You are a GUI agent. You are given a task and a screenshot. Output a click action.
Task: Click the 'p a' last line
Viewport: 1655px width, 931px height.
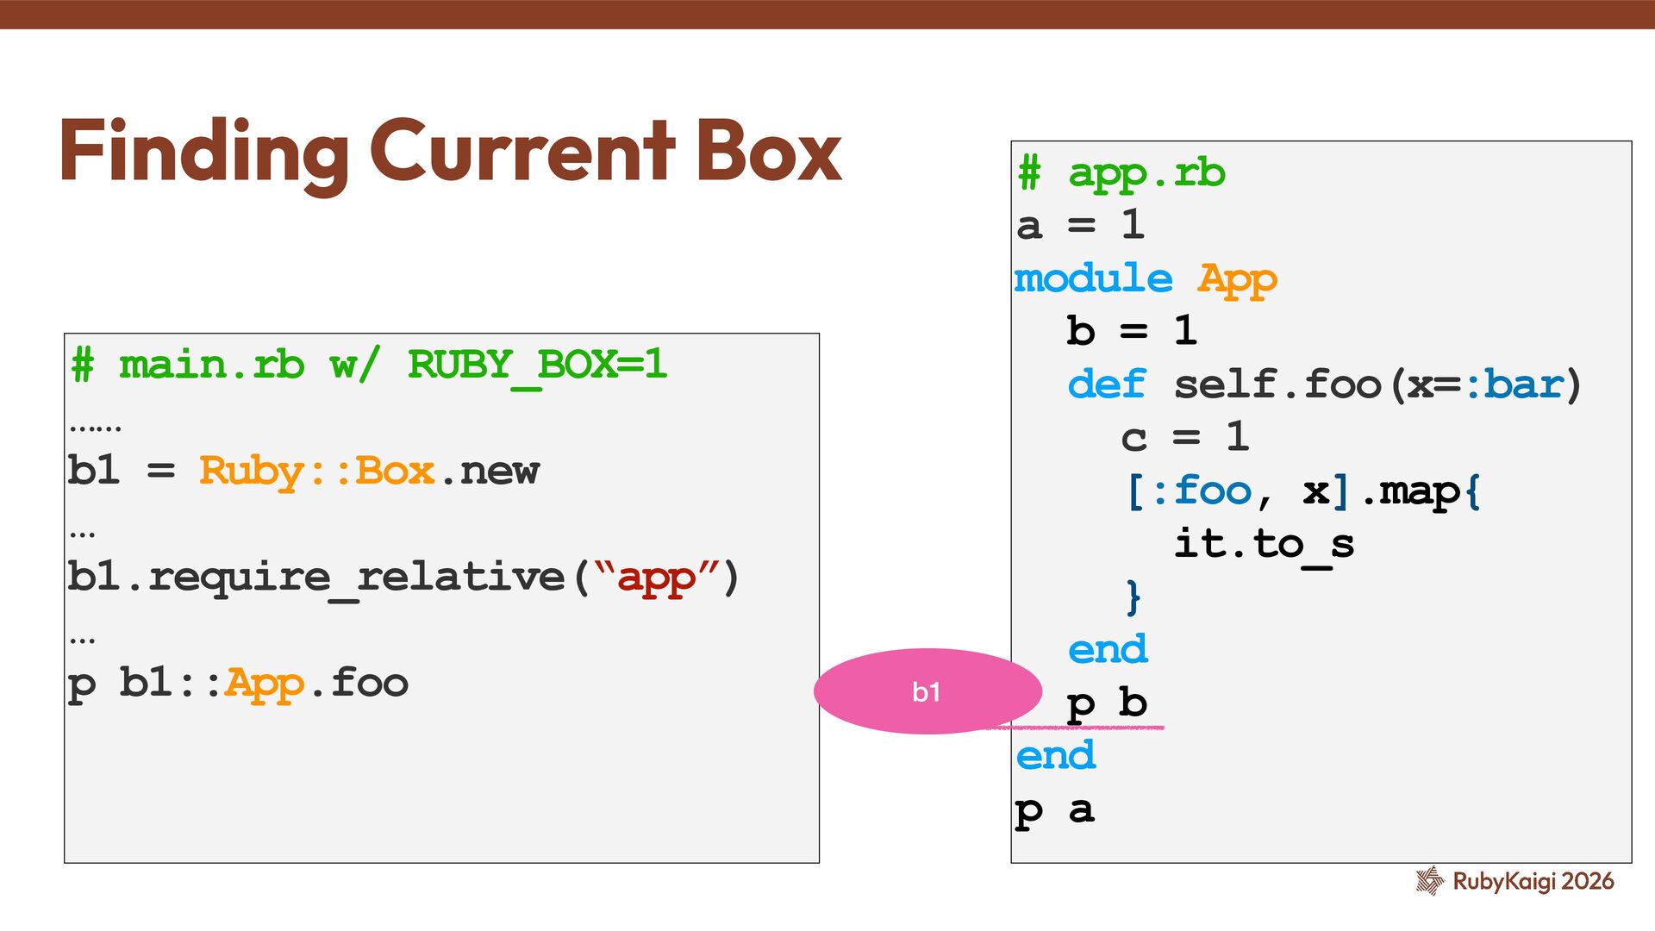click(x=1054, y=810)
